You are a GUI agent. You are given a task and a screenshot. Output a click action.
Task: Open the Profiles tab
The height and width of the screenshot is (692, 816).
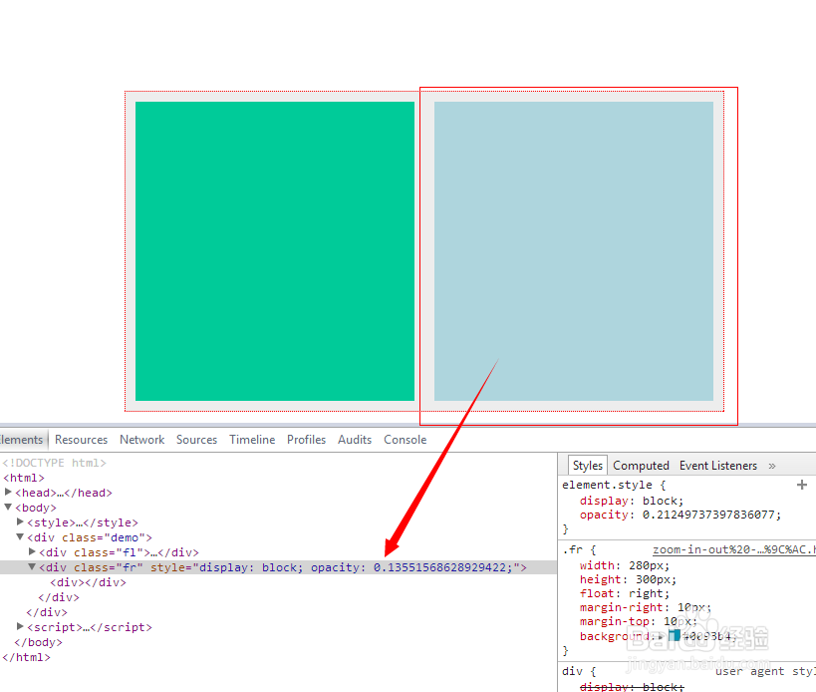306,440
